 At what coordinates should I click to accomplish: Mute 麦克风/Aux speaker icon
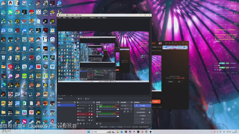tap(97, 109)
